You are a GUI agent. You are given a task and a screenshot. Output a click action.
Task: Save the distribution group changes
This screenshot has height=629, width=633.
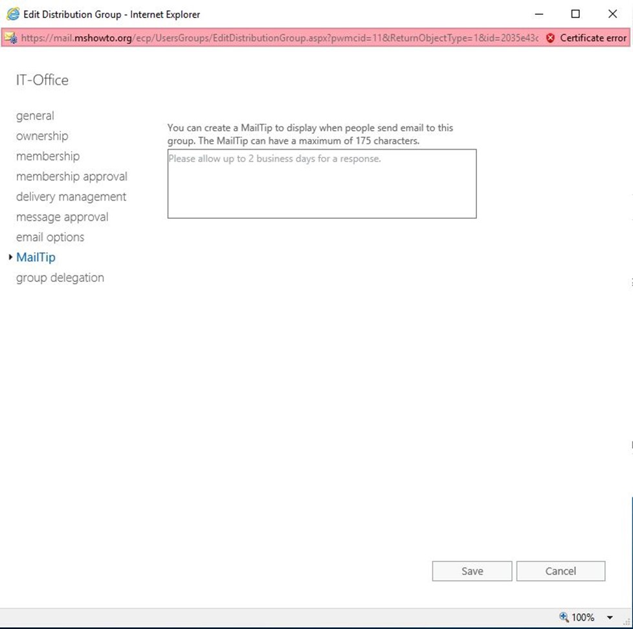pyautogui.click(x=472, y=571)
